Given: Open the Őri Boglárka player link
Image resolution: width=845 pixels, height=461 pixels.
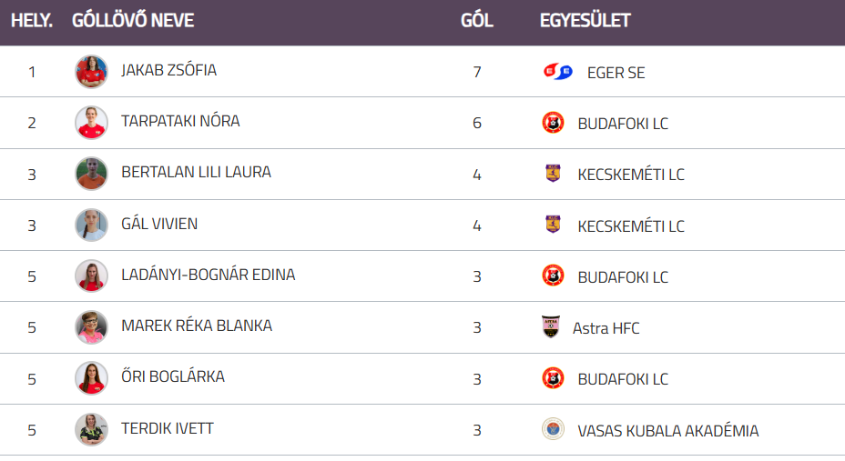Looking at the screenshot, I should click(173, 376).
